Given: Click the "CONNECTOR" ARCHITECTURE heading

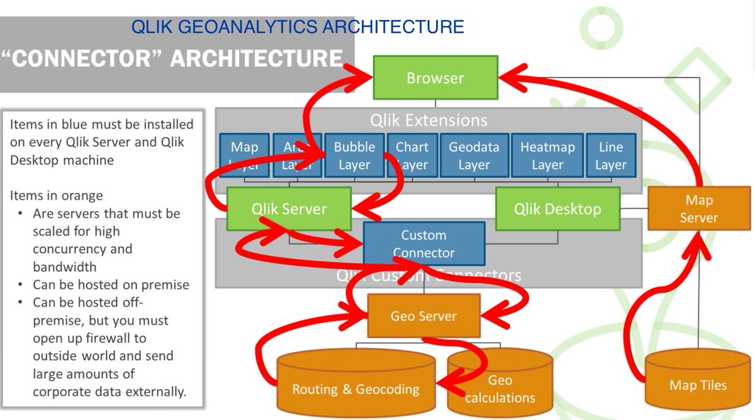Looking at the screenshot, I should pos(171,58).
